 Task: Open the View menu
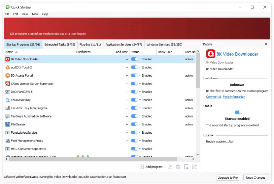click(25, 14)
